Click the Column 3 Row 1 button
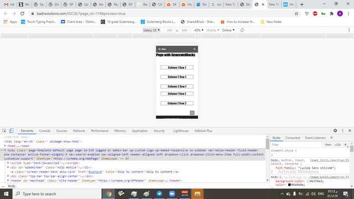The height and width of the screenshot is (199, 354). tap(177, 86)
